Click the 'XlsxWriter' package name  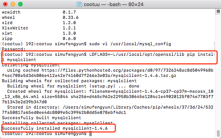[x=15, y=28]
